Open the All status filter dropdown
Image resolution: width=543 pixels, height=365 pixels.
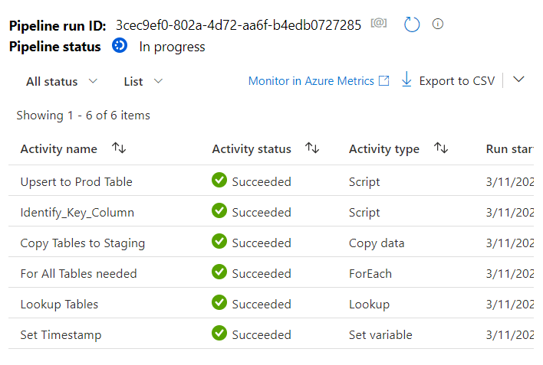click(x=61, y=81)
